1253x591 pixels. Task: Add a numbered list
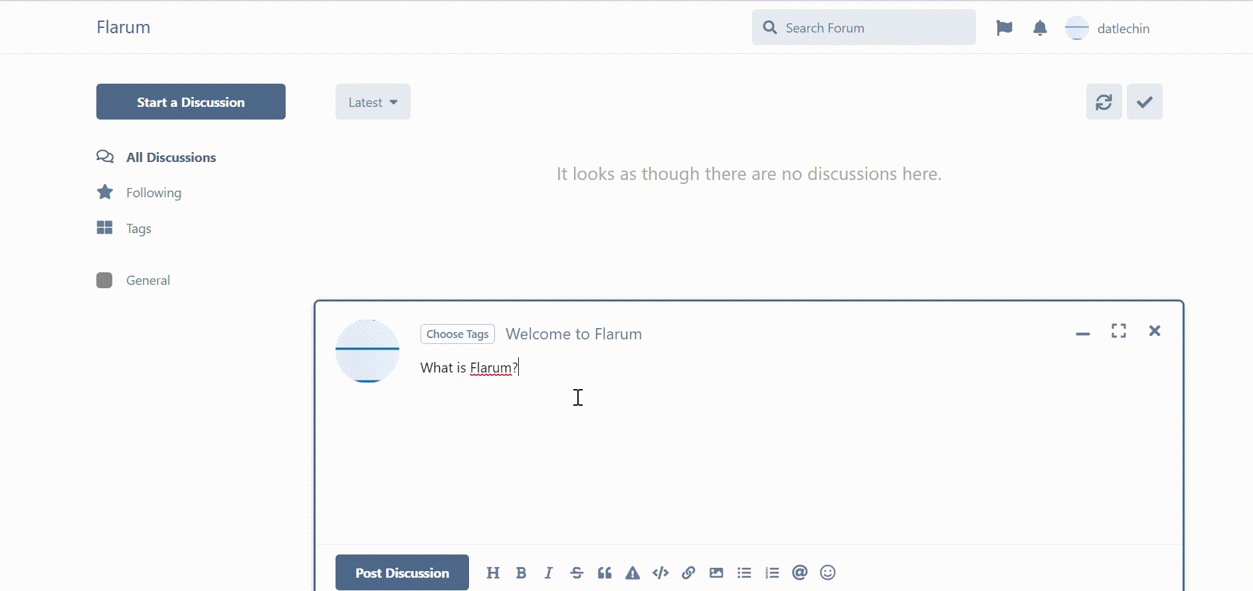771,572
